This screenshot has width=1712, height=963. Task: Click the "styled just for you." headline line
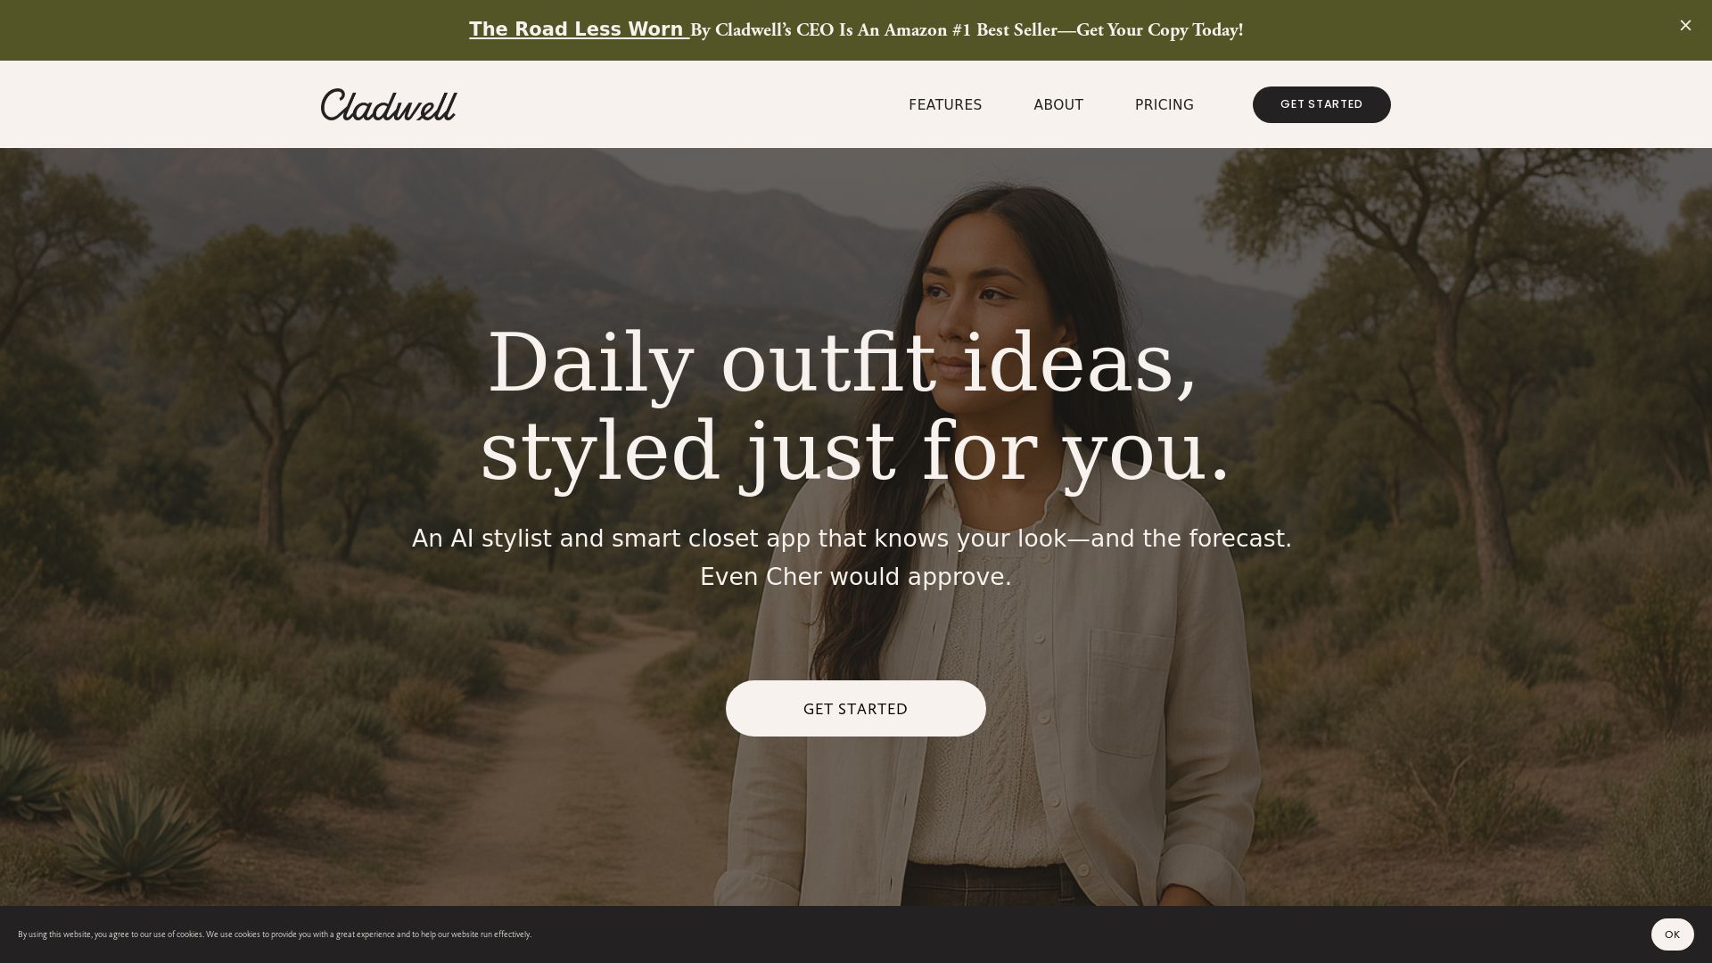856,451
